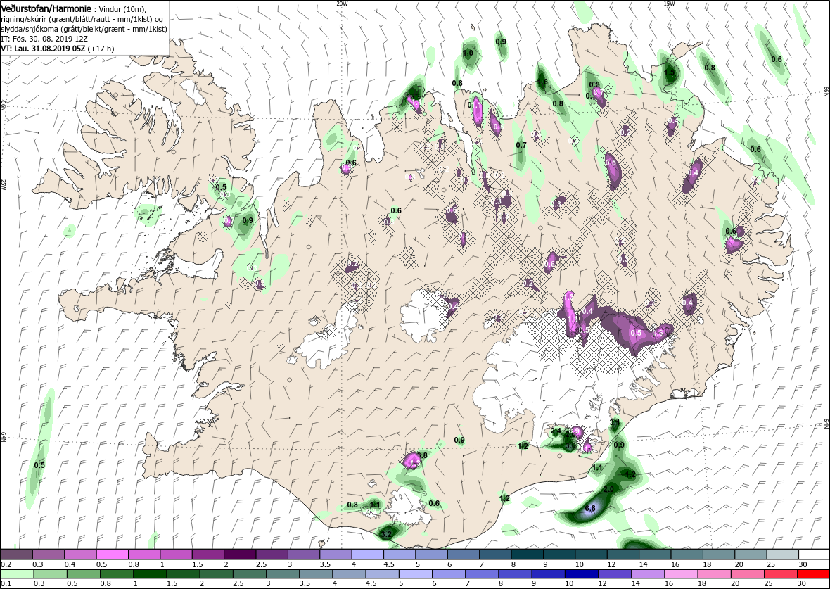The width and height of the screenshot is (830, 589).
Task: Click the bright pink upper-scale swatch at 0.5
Action: pyautogui.click(x=113, y=555)
